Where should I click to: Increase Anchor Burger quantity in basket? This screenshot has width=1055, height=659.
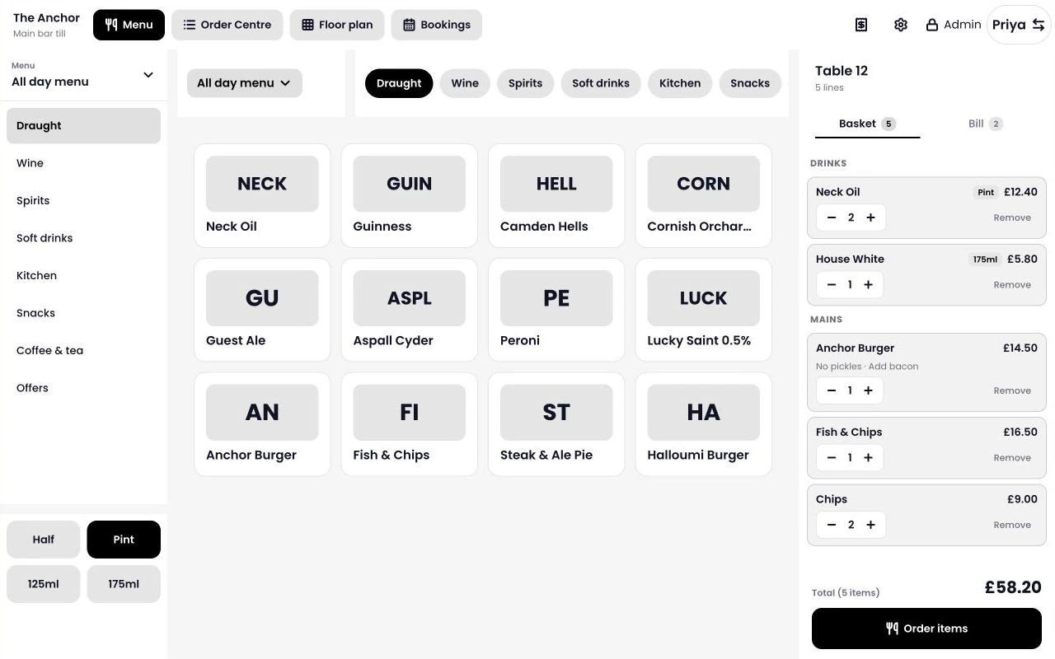868,390
